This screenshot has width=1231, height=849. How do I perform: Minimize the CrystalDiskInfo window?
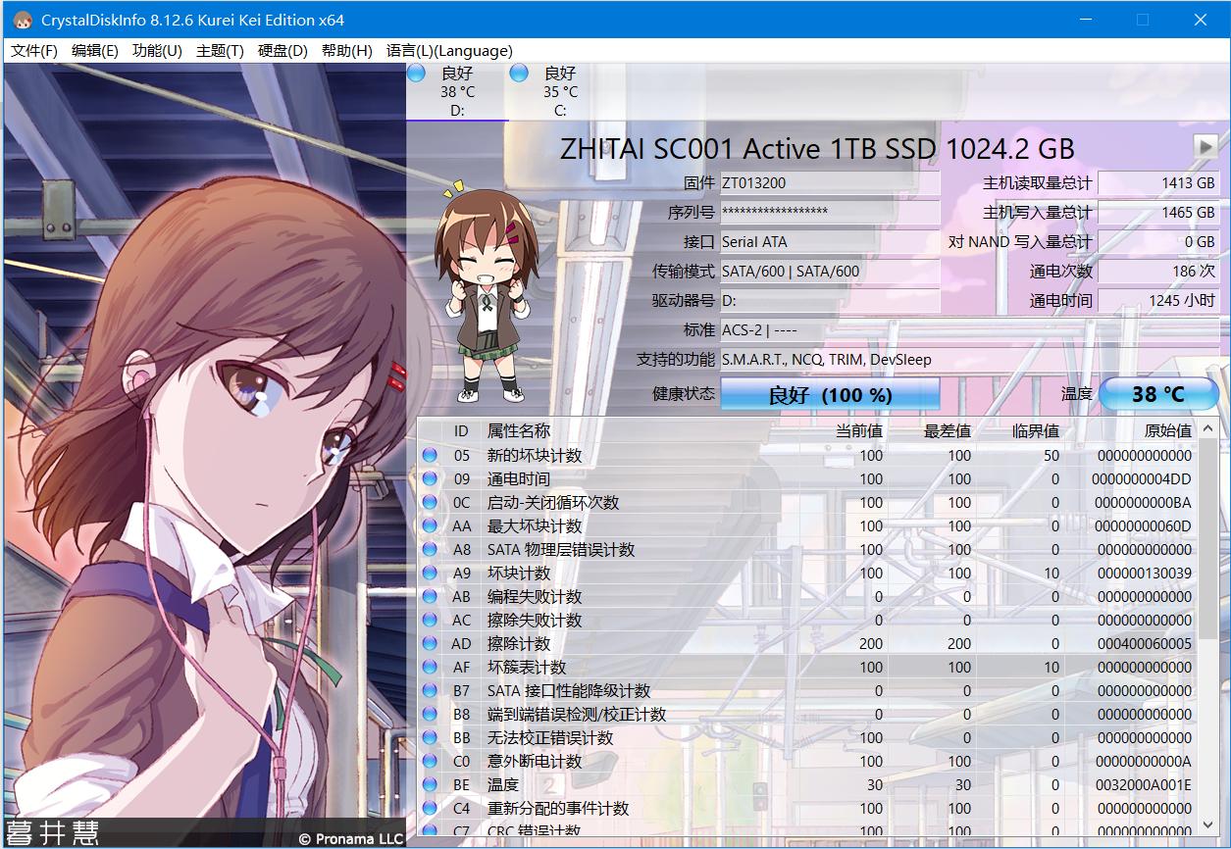[1085, 20]
